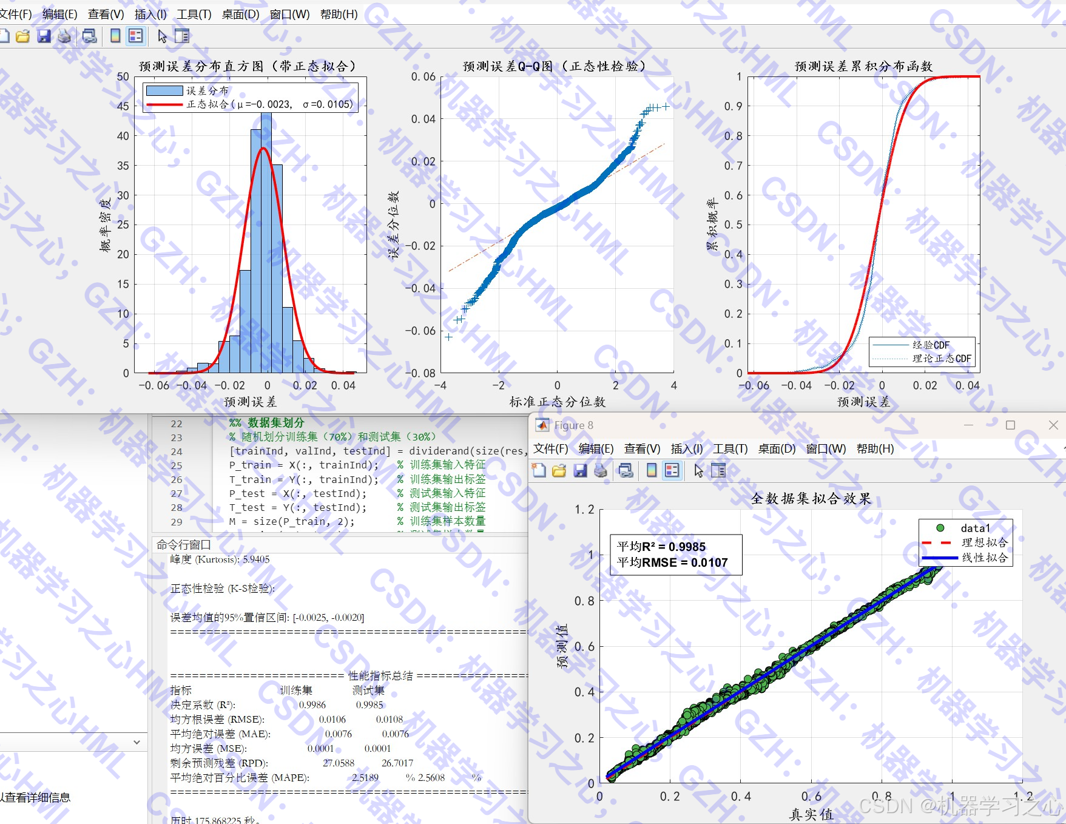The image size is (1066, 824).
Task: Open 查看(V) menu in Figure 8
Action: [642, 449]
